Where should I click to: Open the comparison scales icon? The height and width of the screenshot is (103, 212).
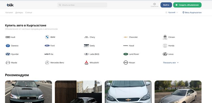(x=155, y=4)
